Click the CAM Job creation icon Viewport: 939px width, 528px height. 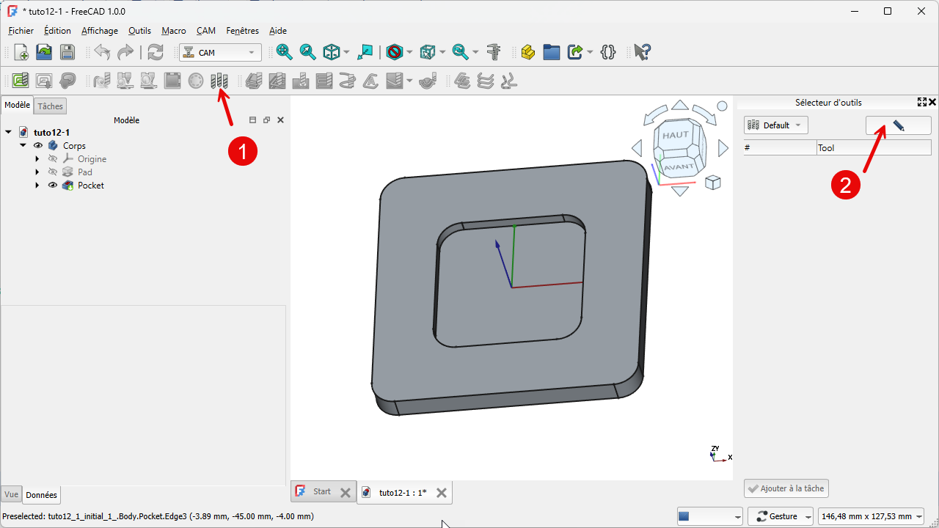pyautogui.click(x=21, y=81)
